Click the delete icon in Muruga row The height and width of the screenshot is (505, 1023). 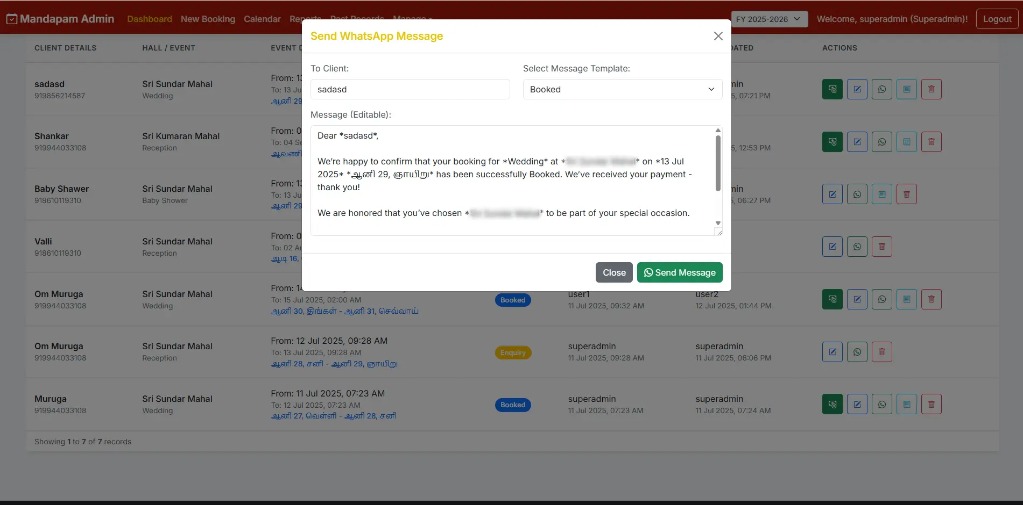[x=931, y=404]
